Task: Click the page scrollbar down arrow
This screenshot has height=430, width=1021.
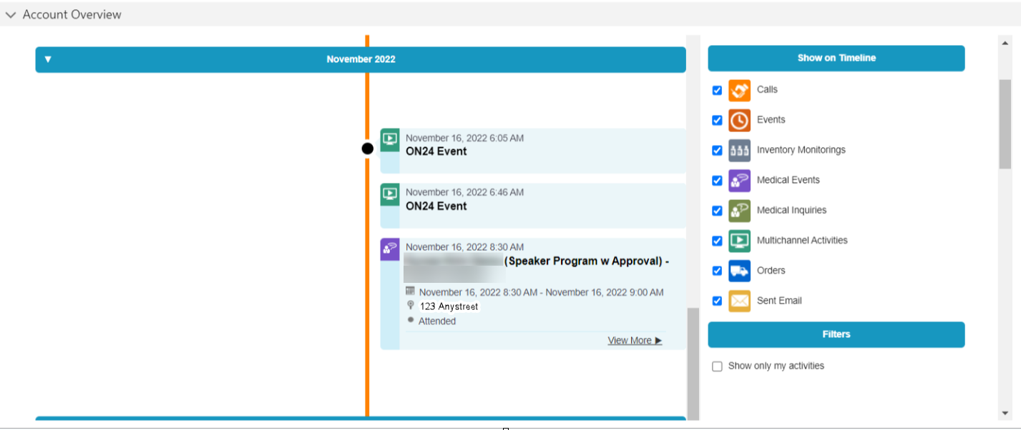Action: tap(1005, 413)
